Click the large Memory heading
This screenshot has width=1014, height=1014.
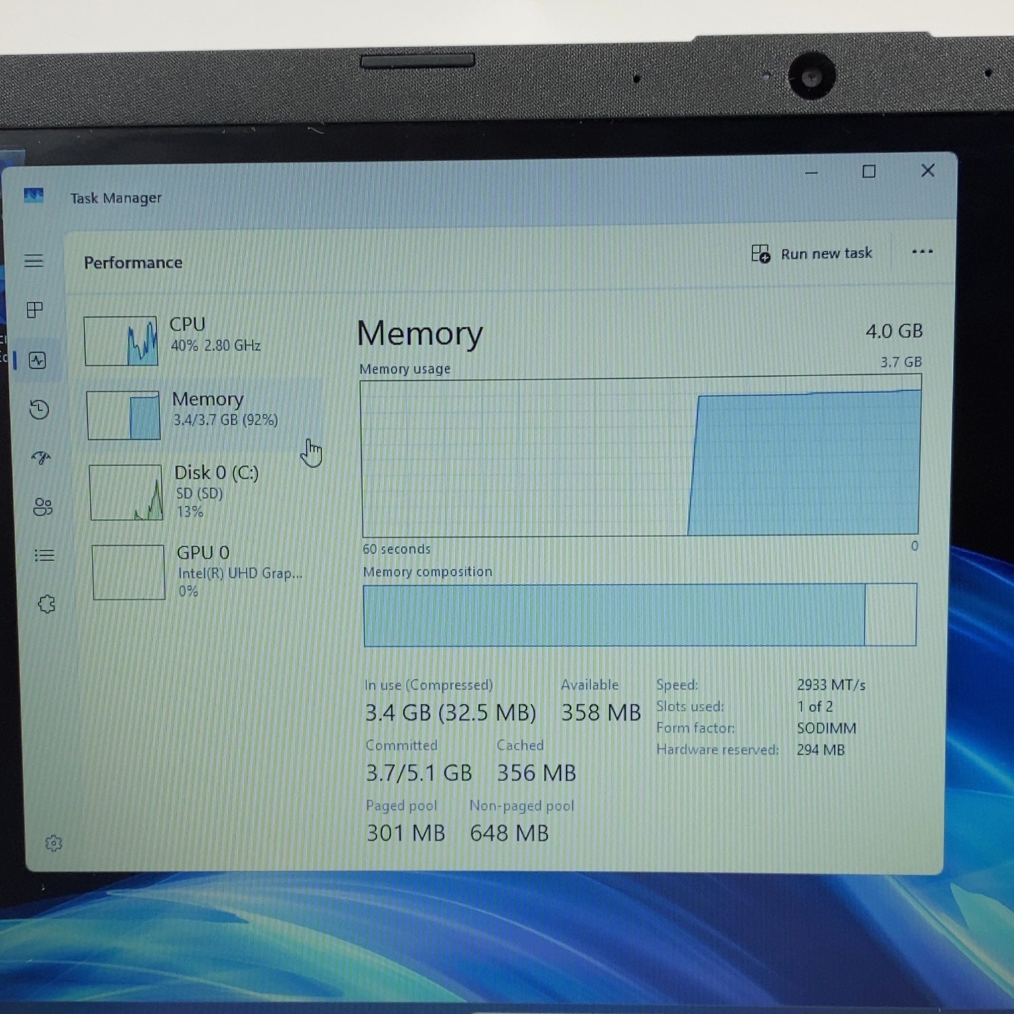tap(420, 333)
